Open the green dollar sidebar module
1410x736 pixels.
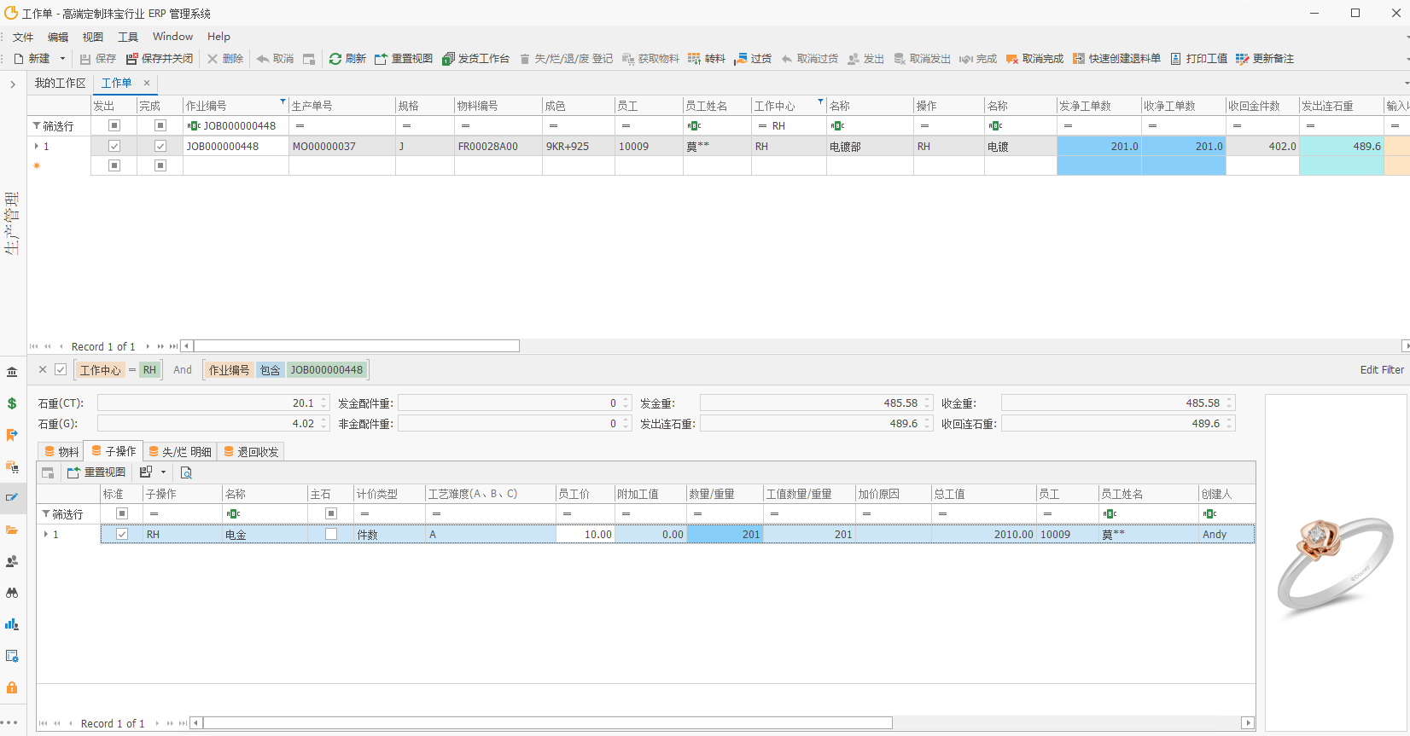point(12,403)
